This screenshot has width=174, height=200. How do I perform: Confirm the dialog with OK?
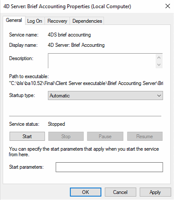[x=86, y=192]
